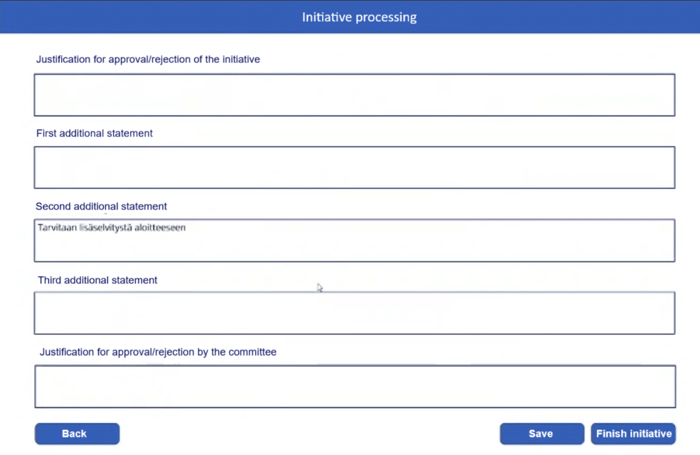
Task: Click the Second additional statement label
Action: pos(101,206)
